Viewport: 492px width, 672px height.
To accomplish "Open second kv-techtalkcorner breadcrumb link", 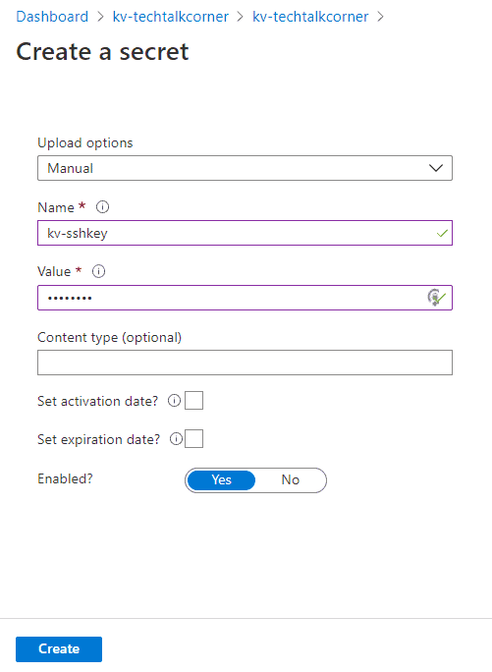I will tap(310, 17).
